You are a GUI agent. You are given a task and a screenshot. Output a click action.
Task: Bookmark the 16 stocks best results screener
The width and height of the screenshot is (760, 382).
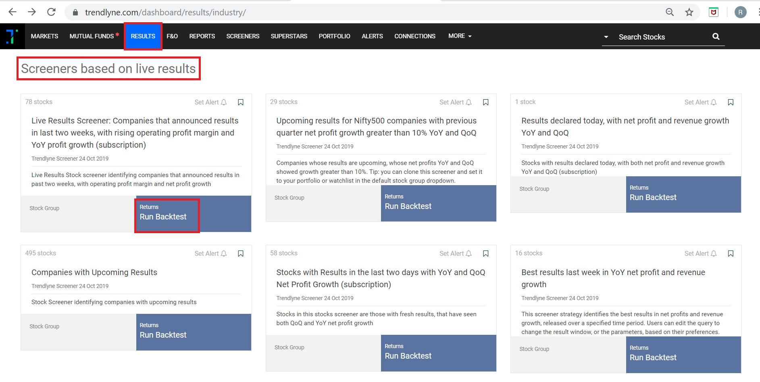(730, 254)
